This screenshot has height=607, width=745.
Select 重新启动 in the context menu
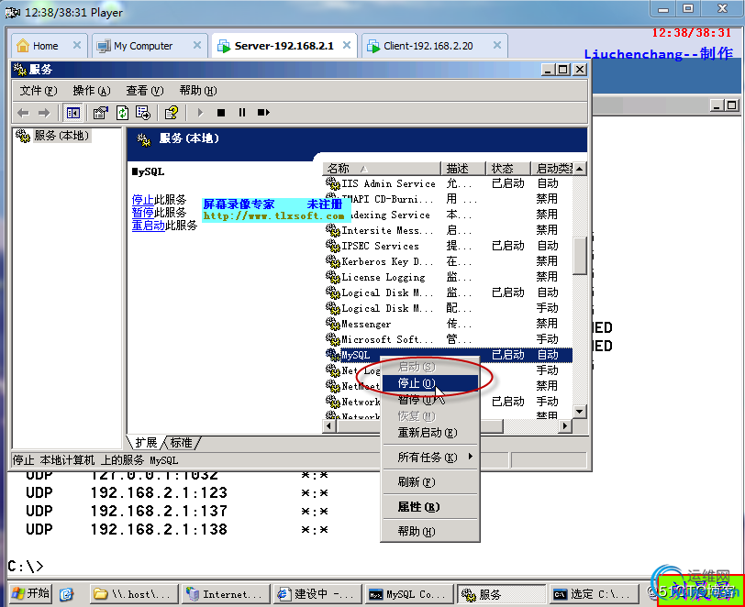[427, 432]
